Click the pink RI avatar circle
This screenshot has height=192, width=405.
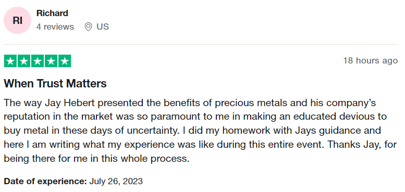(x=18, y=20)
